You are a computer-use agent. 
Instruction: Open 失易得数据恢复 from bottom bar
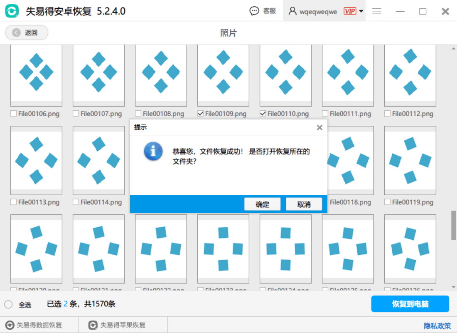point(34,325)
